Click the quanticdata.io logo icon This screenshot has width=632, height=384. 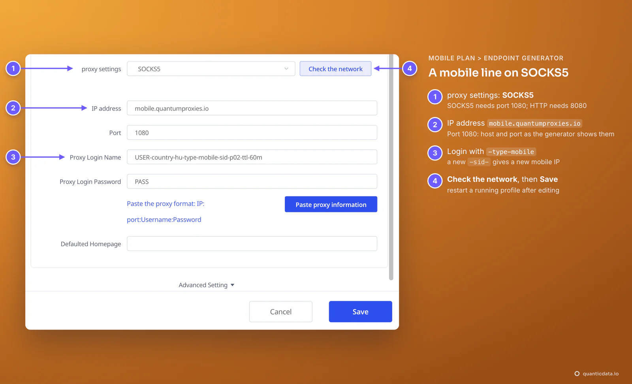(577, 374)
